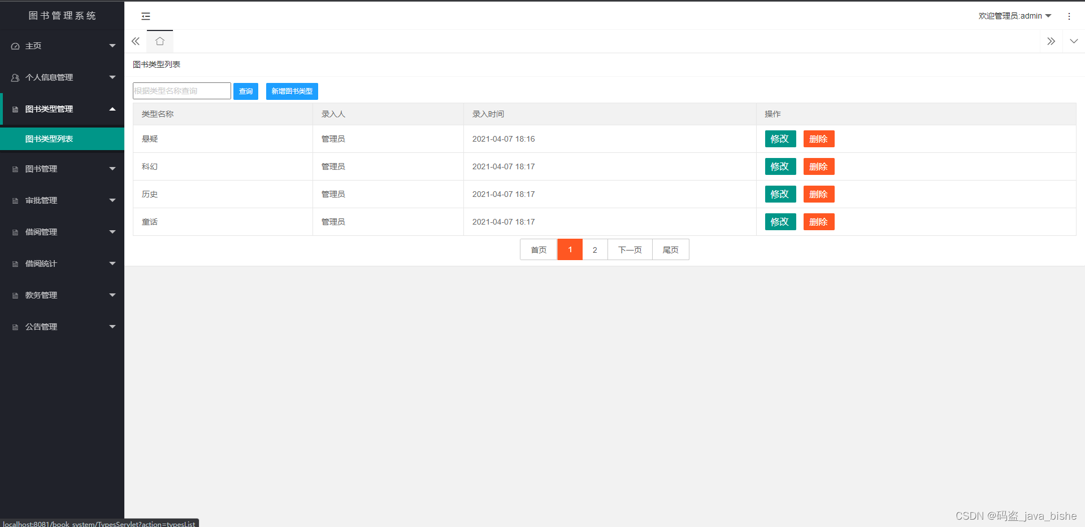Click 删除 for the 童话 row
This screenshot has height=527, width=1085.
point(819,222)
